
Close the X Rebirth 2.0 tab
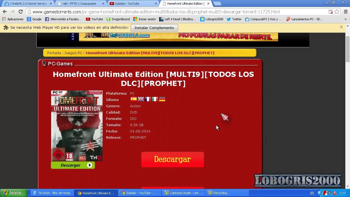click(51, 4)
